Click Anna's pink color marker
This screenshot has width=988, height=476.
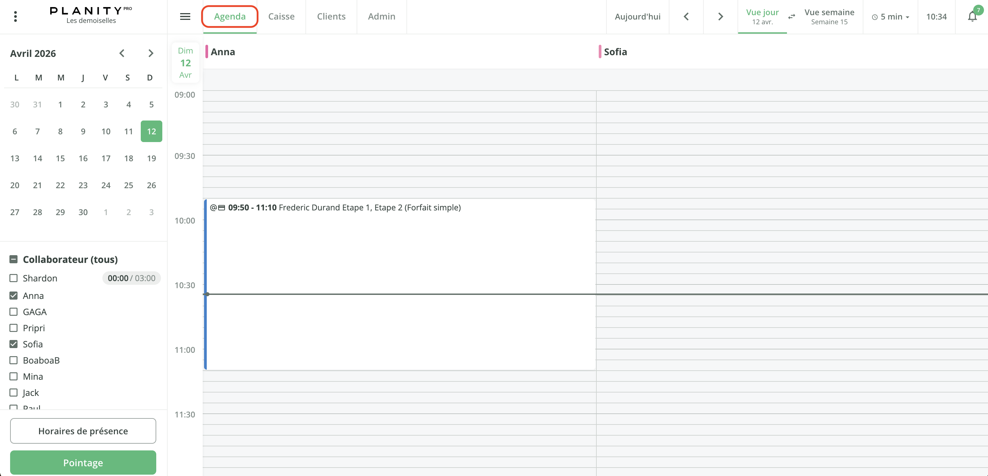click(207, 52)
